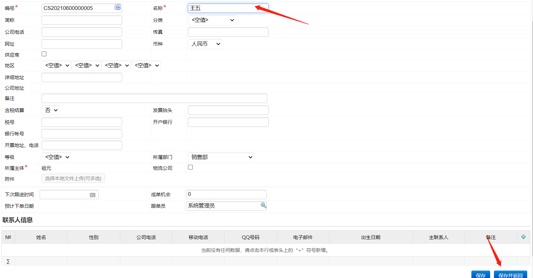Open the 分类 dropdown
This screenshot has width=533, height=278.
point(212,20)
